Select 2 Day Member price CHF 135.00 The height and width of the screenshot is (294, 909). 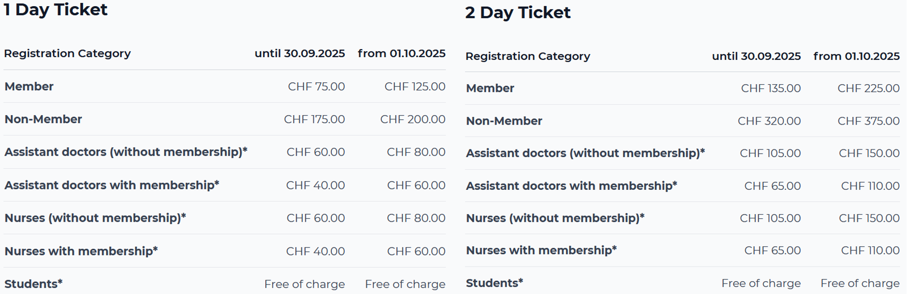(770, 88)
